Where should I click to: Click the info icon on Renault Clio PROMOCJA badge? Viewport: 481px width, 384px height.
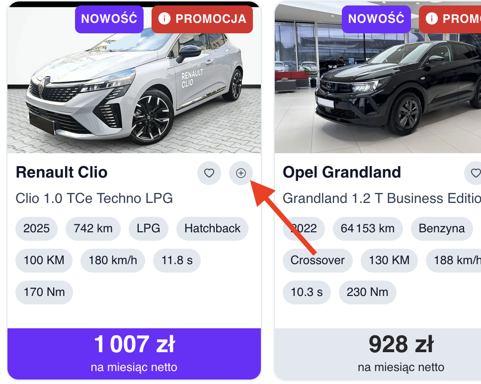(x=164, y=19)
